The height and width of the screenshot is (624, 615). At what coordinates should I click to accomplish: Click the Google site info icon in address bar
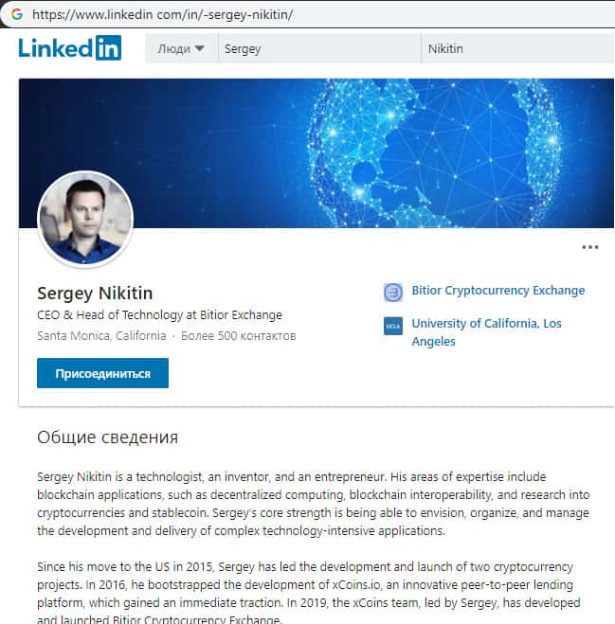point(16,14)
